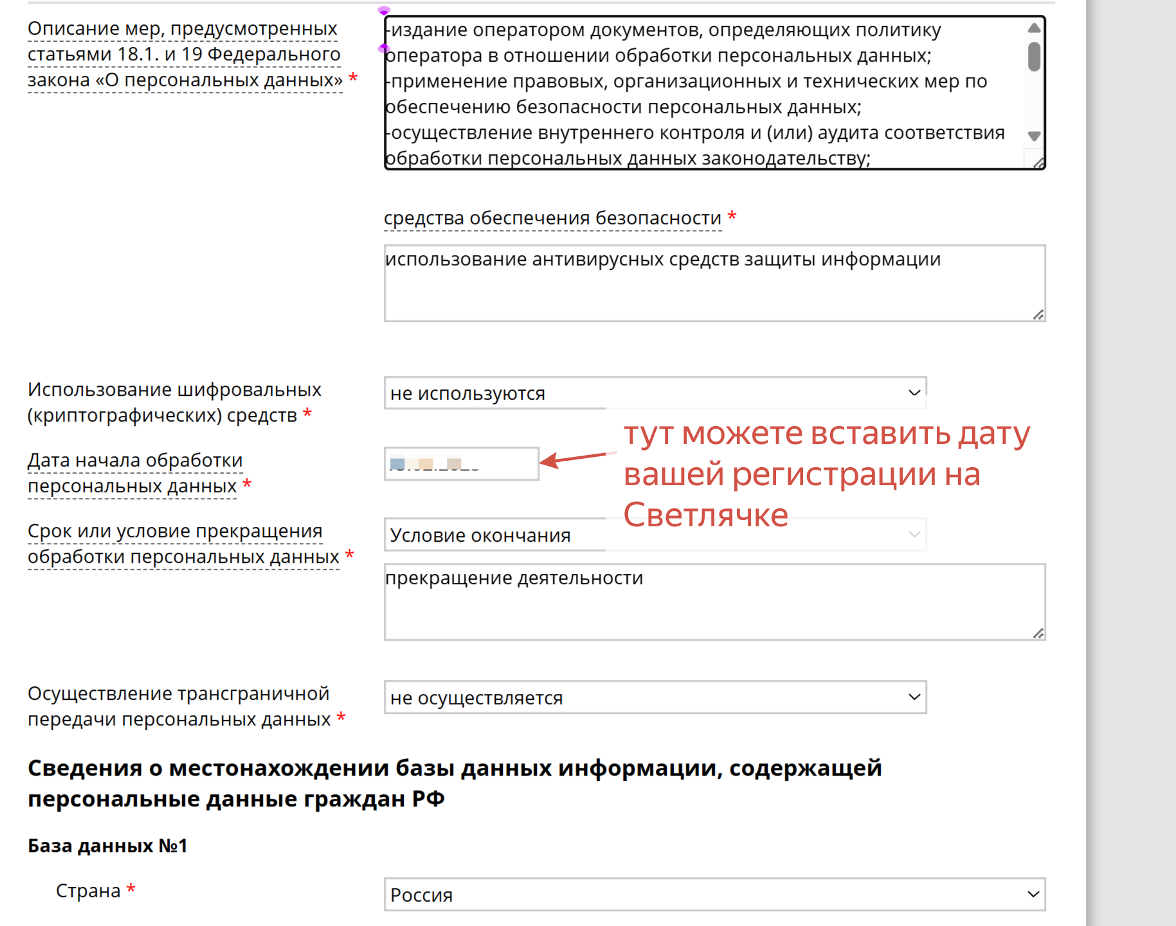Click the scroll down arrow in measures description box
This screenshot has width=1176, height=926.
point(1034,136)
